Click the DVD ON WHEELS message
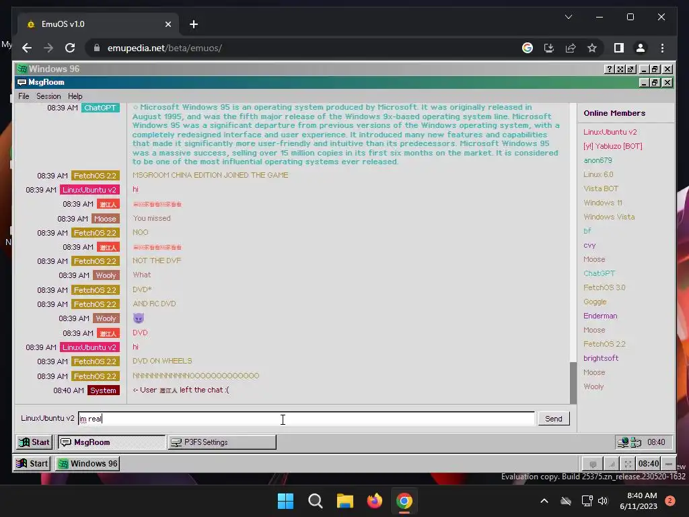 tap(162, 361)
